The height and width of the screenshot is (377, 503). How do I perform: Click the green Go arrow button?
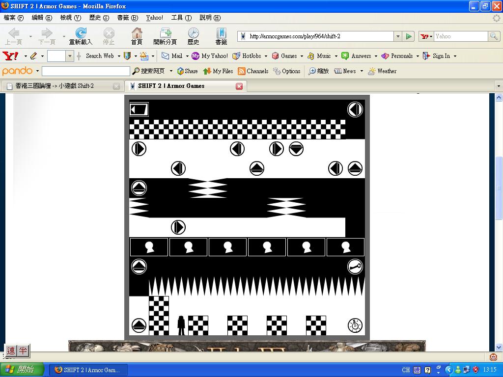click(x=409, y=36)
